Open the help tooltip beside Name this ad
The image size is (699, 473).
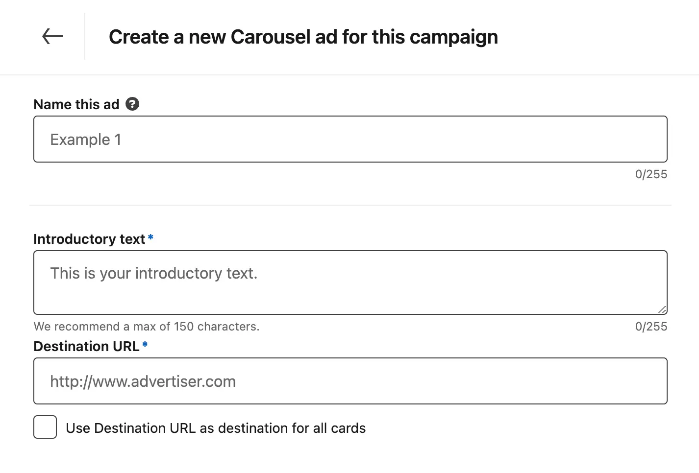click(132, 104)
